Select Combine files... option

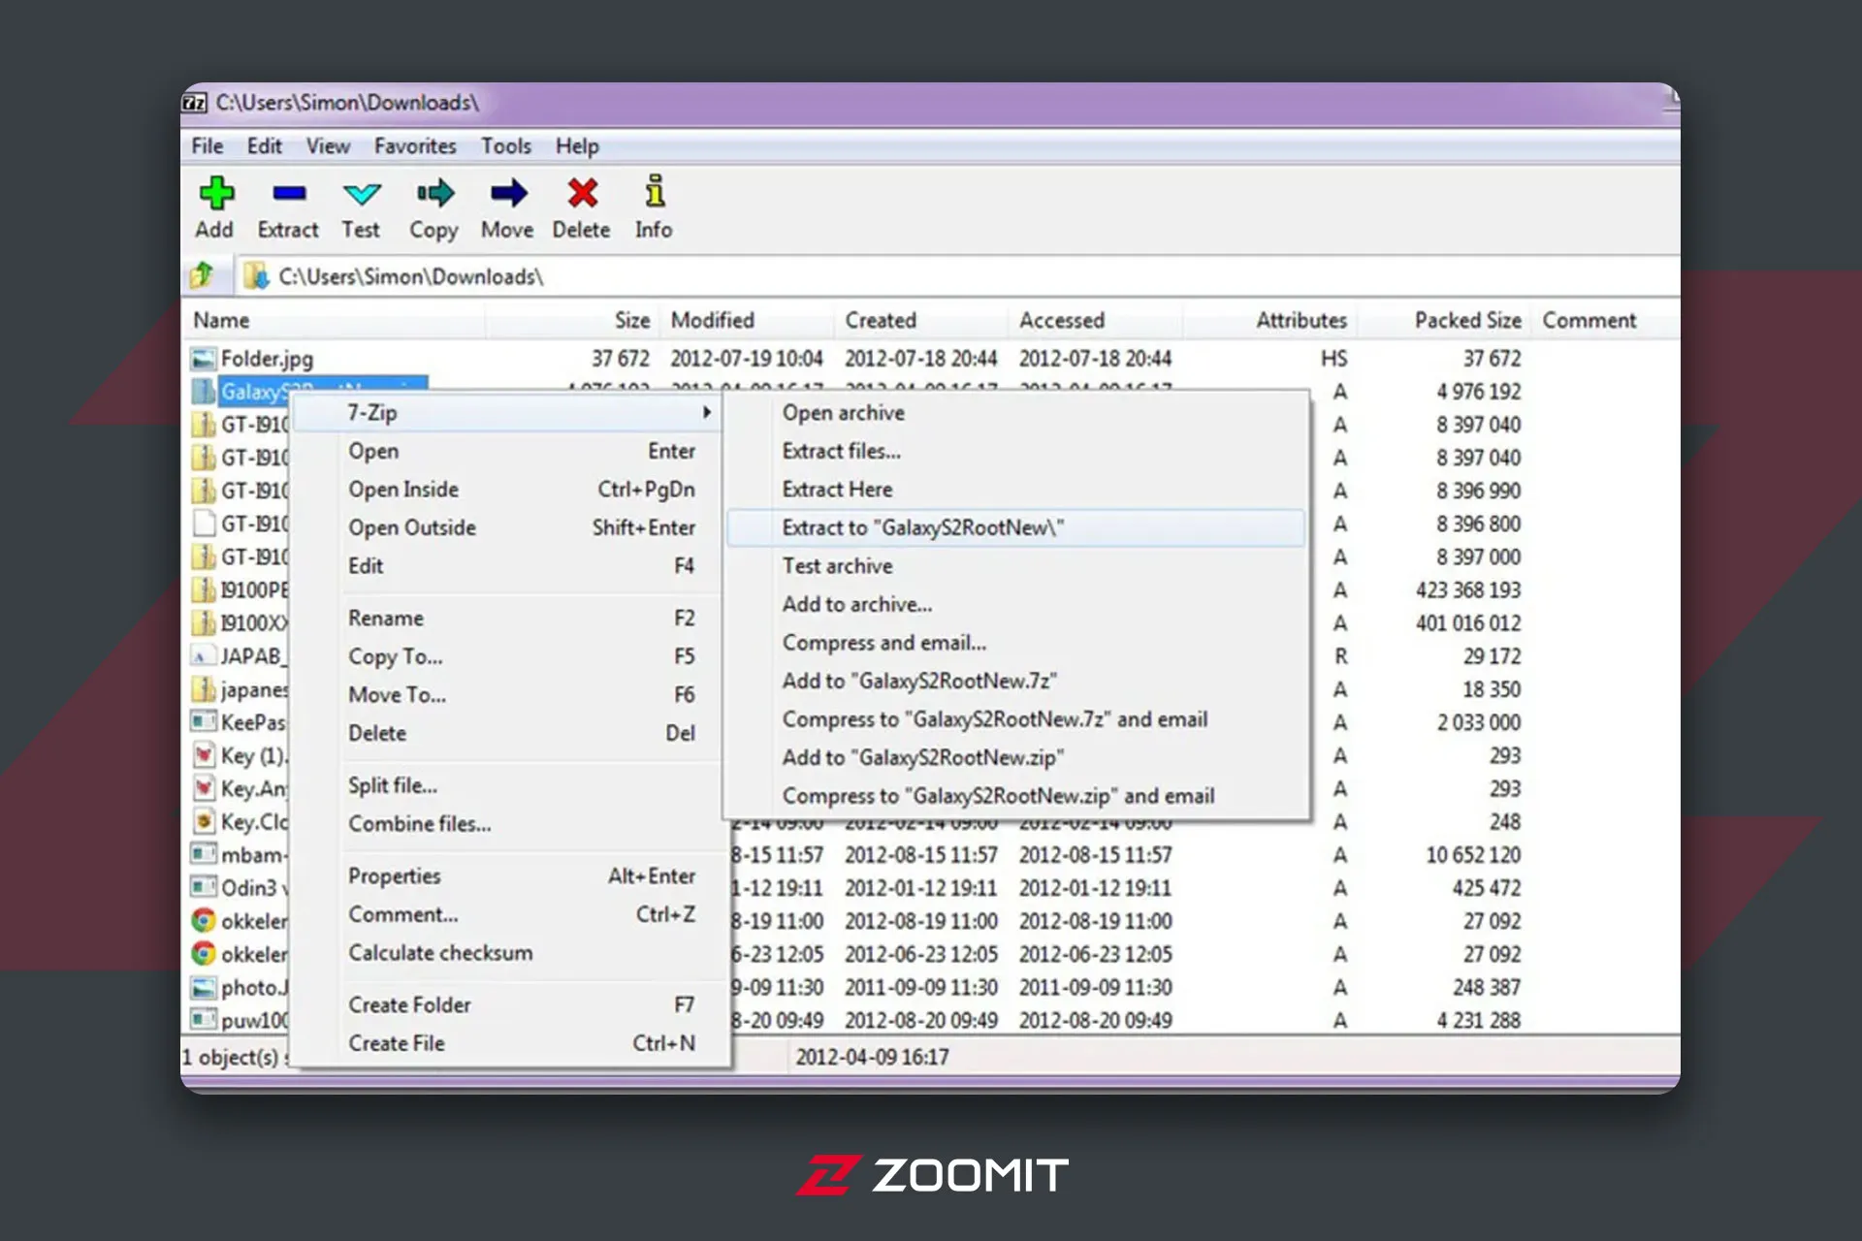coord(507,824)
